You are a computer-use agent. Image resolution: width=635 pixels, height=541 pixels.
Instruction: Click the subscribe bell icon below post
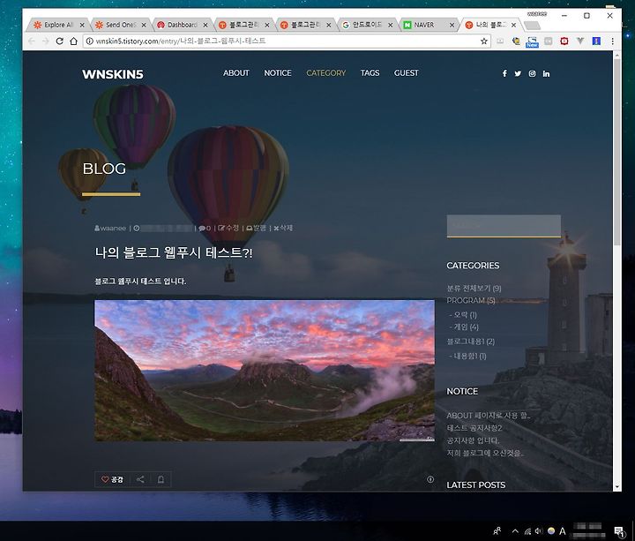coord(161,479)
